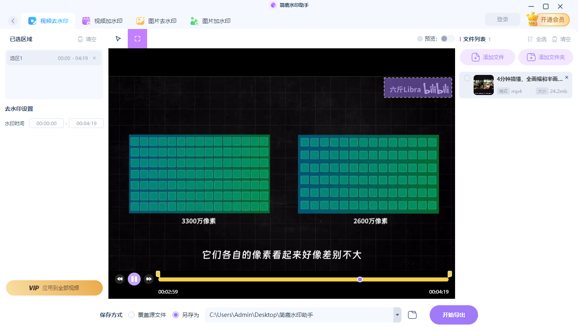This screenshot has height=331, width=578.
Task: Select the 覆盖源文件 save option
Action: pos(131,315)
